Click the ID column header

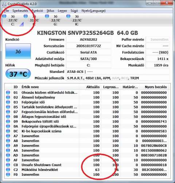coord(16,87)
